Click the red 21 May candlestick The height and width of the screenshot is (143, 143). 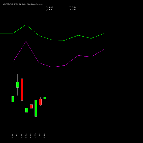click(x=40, y=102)
